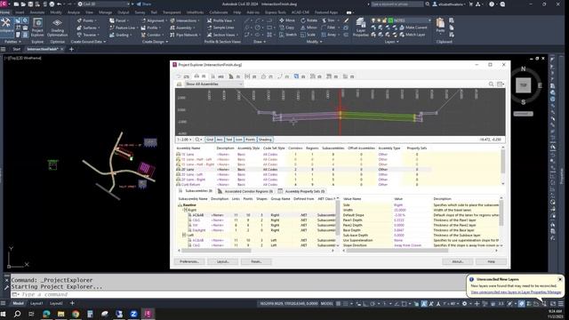The width and height of the screenshot is (569, 320).
Task: Click the Reset... button
Action: (256, 261)
